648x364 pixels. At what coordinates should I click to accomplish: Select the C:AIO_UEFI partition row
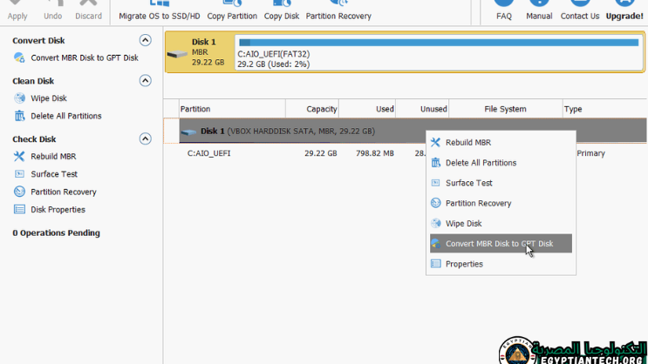coord(405,153)
